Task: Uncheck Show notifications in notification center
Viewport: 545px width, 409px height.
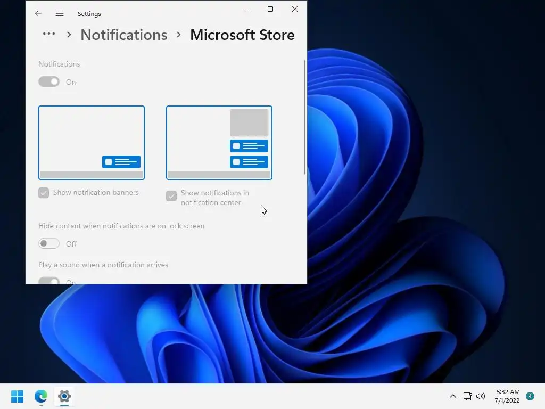Action: click(171, 196)
